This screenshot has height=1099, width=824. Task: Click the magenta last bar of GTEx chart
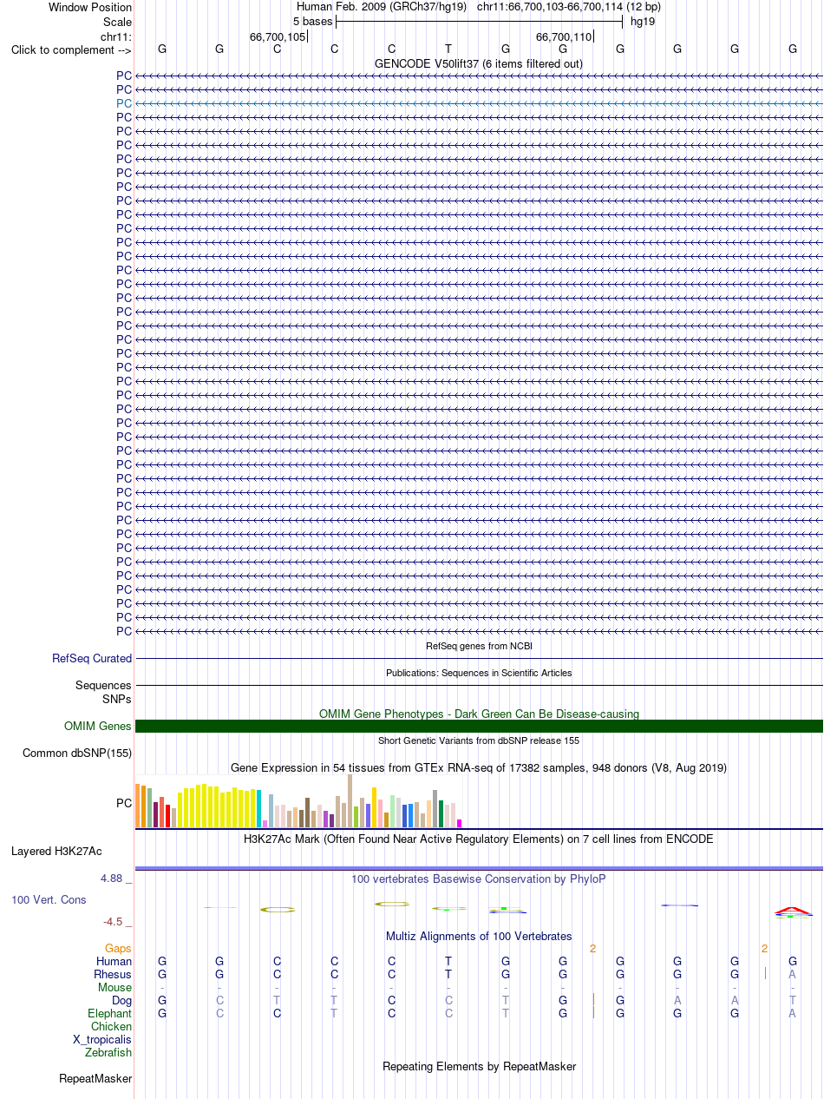pyautogui.click(x=459, y=823)
